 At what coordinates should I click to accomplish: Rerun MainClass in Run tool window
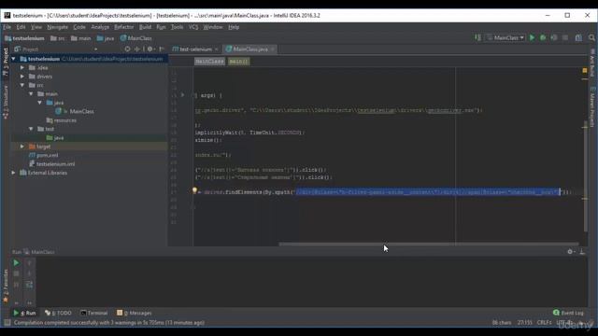pyautogui.click(x=16, y=263)
